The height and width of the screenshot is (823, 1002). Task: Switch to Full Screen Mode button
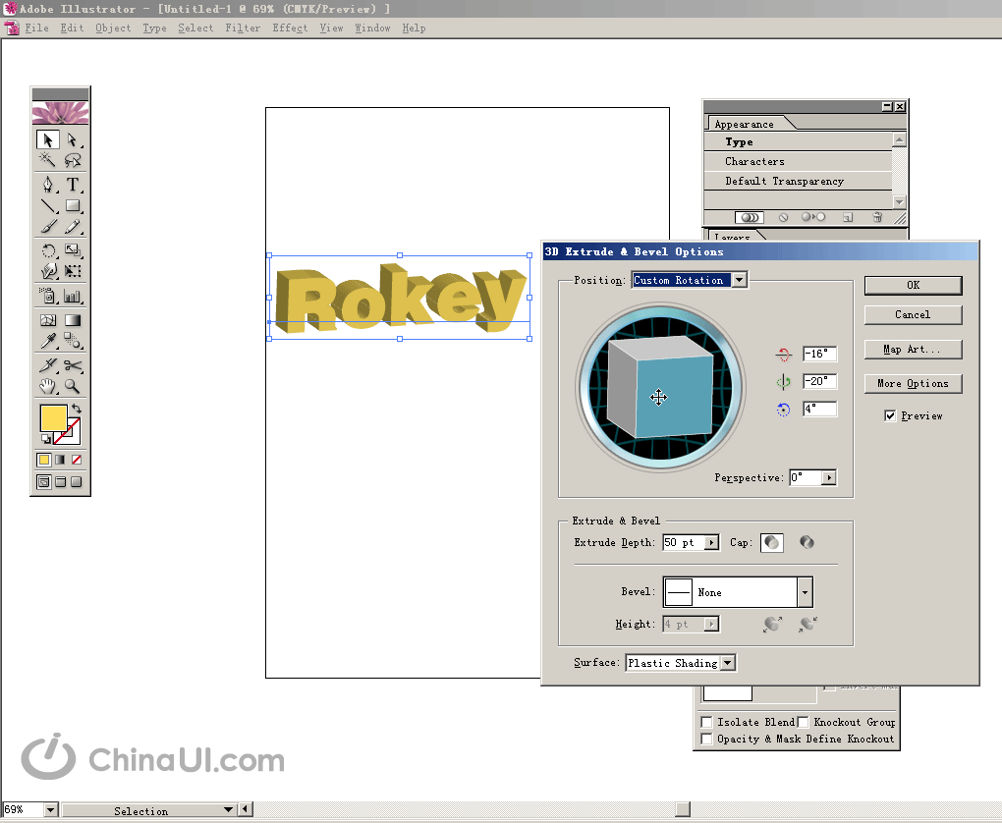(76, 482)
